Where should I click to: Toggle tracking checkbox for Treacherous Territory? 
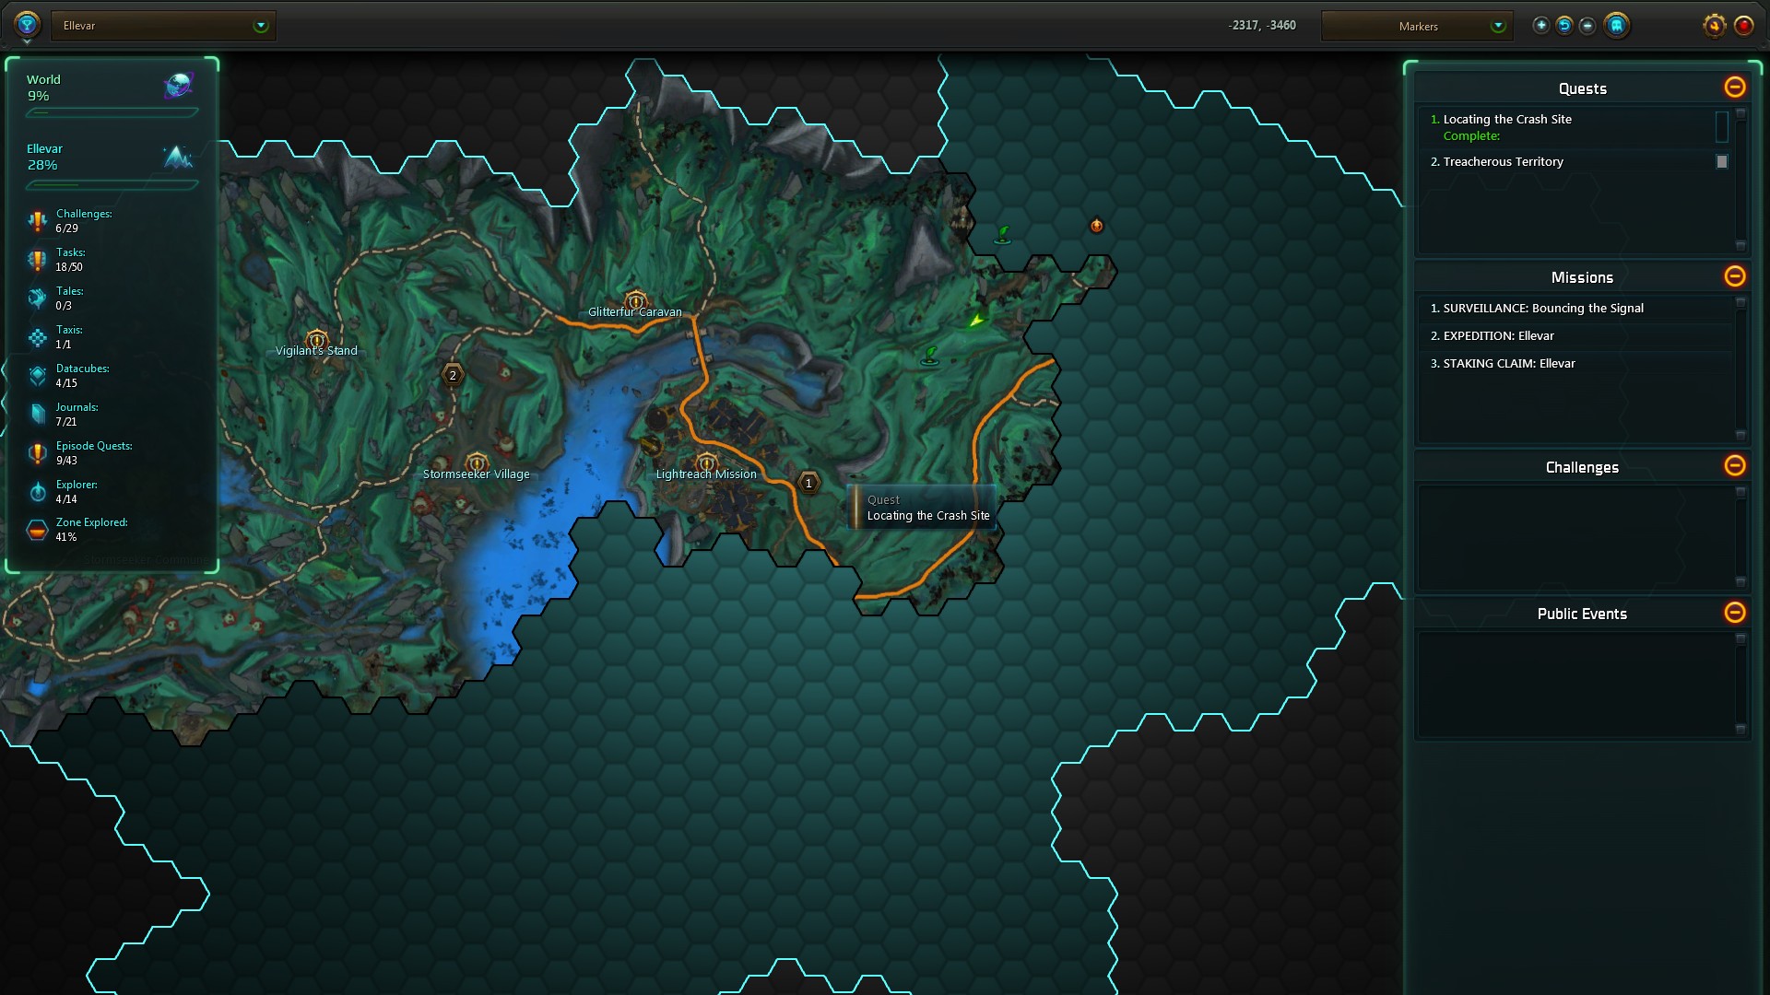1721,161
